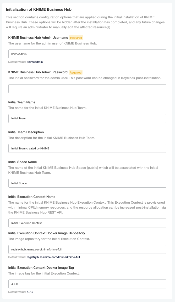Click the default value 4.7.0 text
This screenshot has height=302, width=175.
tap(30, 292)
